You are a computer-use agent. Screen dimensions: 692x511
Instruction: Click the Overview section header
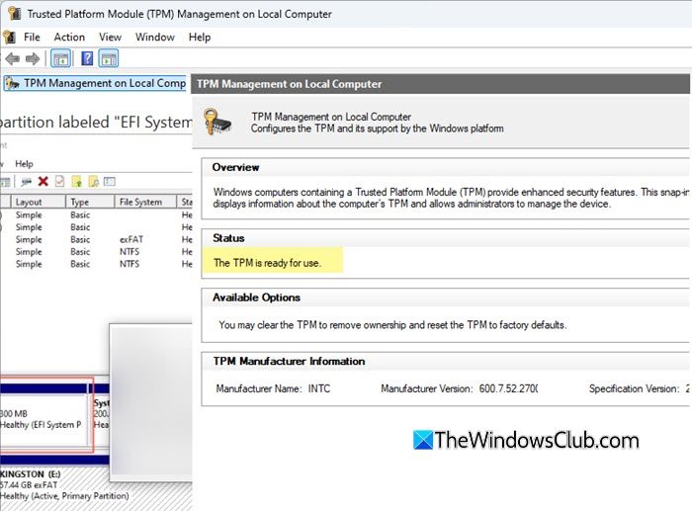pyautogui.click(x=235, y=167)
